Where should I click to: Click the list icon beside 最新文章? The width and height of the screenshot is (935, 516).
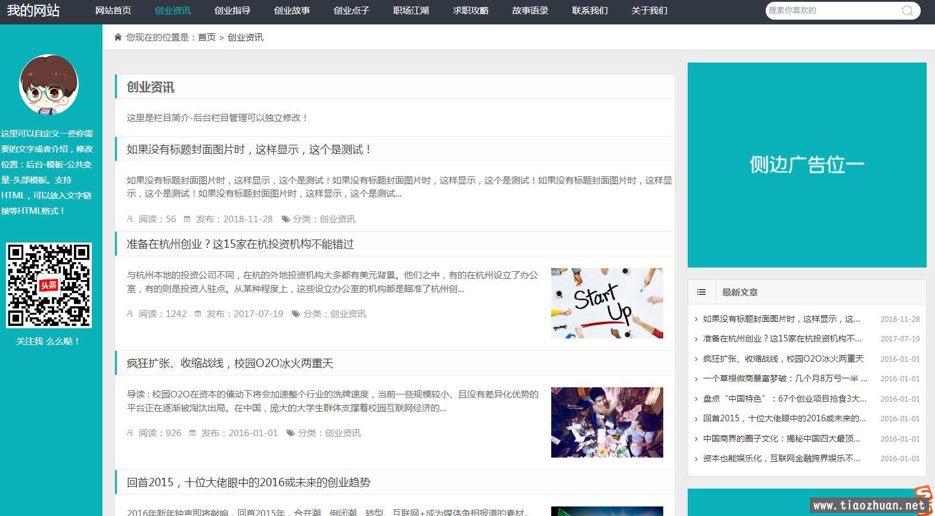[701, 292]
